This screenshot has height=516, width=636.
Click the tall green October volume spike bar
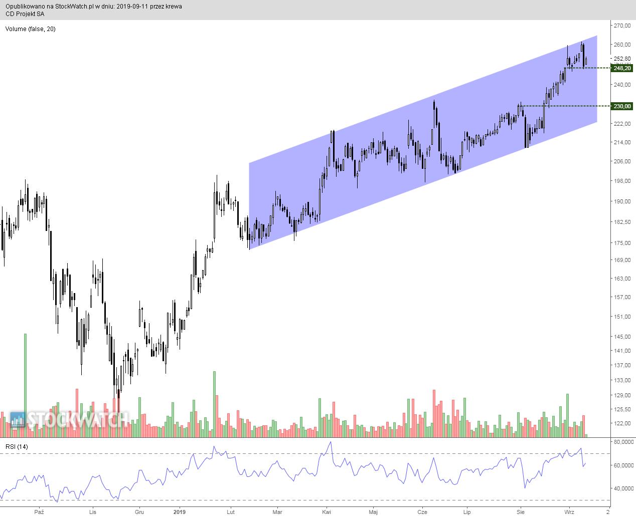(x=25, y=385)
